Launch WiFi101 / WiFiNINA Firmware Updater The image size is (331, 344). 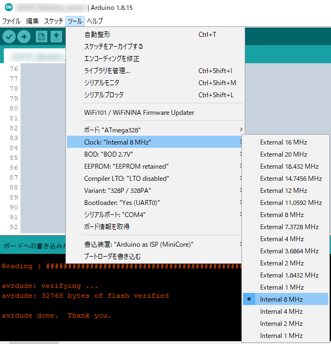click(155, 113)
